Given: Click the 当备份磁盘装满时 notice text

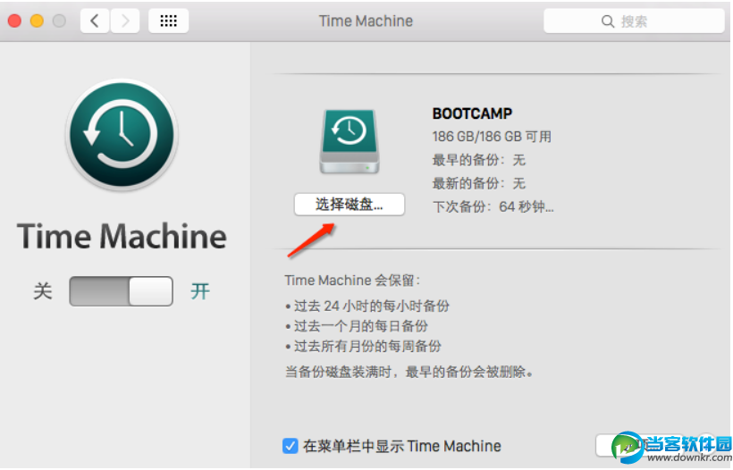Looking at the screenshot, I should pos(409,372).
